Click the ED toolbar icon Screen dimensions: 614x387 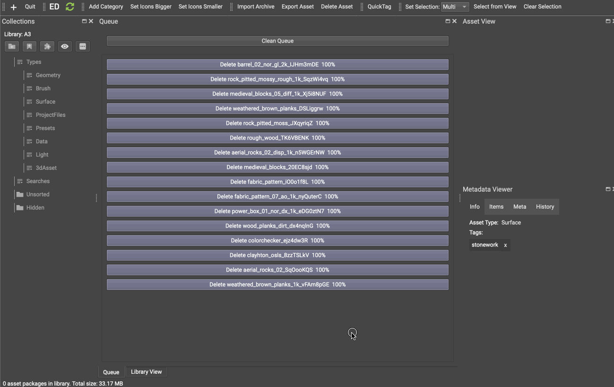tap(54, 7)
